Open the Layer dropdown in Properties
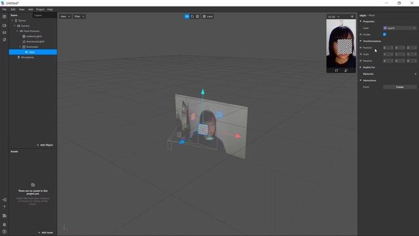The height and width of the screenshot is (236, 419). (400, 28)
